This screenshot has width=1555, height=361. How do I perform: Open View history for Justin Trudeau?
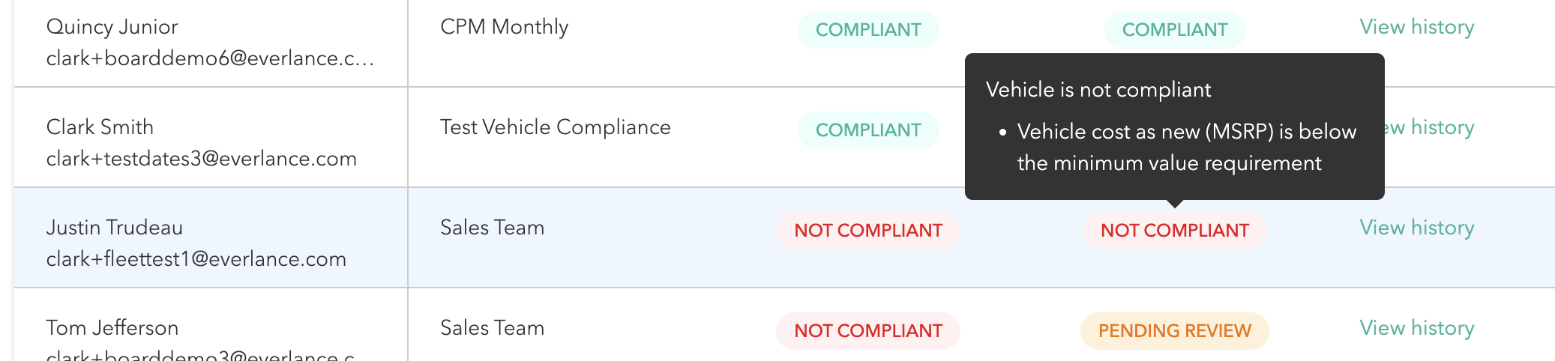[x=1416, y=228]
